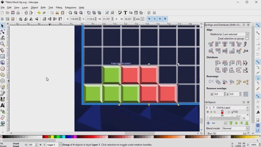Image resolution: width=261 pixels, height=147 pixels.
Task: Click the Print document icon
Action: (x=18, y=13)
